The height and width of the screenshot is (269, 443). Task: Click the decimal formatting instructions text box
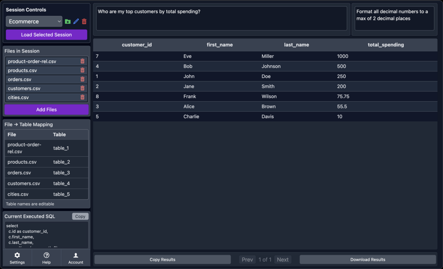pyautogui.click(x=395, y=19)
